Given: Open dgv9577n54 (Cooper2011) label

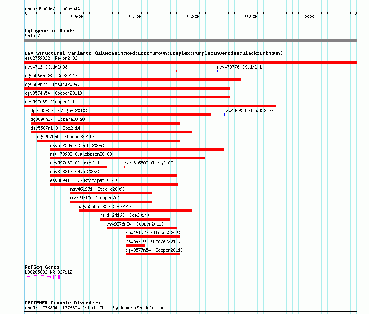Looking at the screenshot, I should tap(154, 250).
